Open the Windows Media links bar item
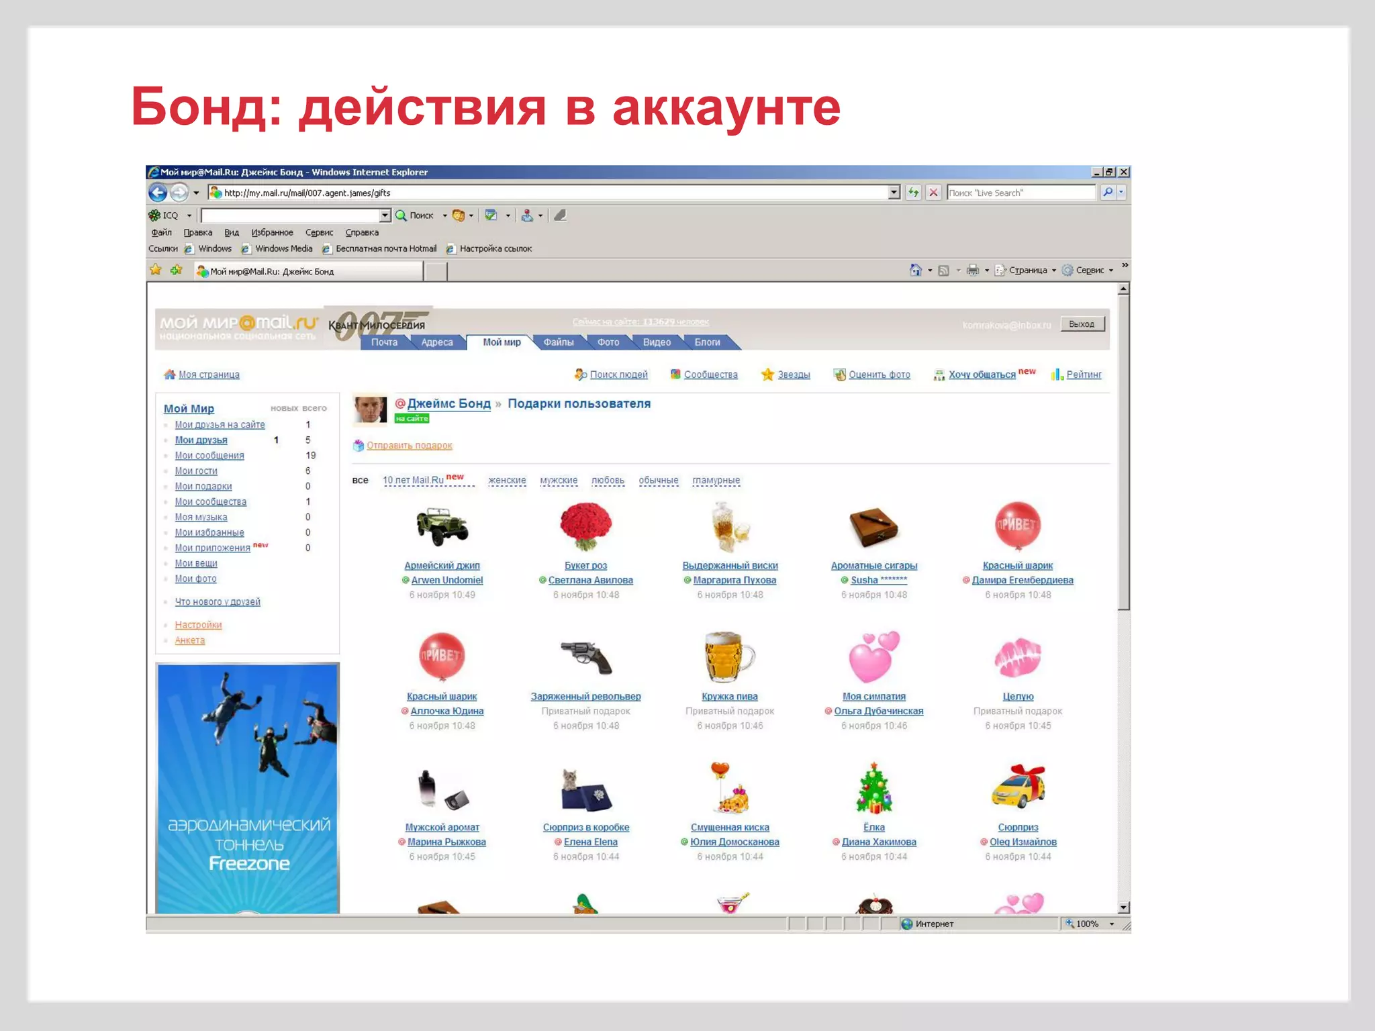 278,249
